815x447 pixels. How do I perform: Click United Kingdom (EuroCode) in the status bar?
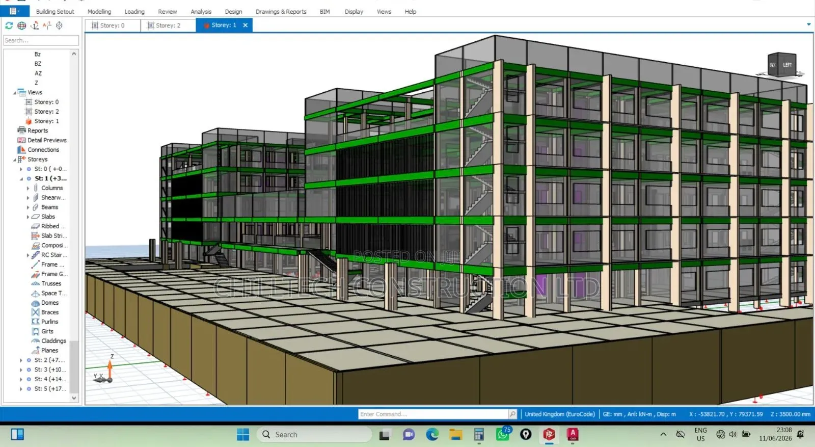click(x=560, y=414)
